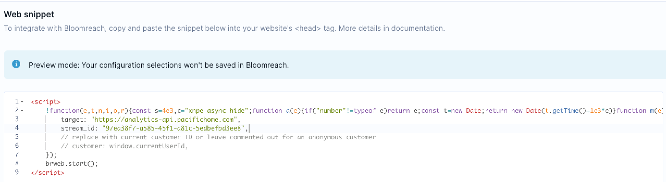Viewport: 666px width, 182px height.
Task: Select the opening <script> tag on line 1
Action: click(x=46, y=102)
